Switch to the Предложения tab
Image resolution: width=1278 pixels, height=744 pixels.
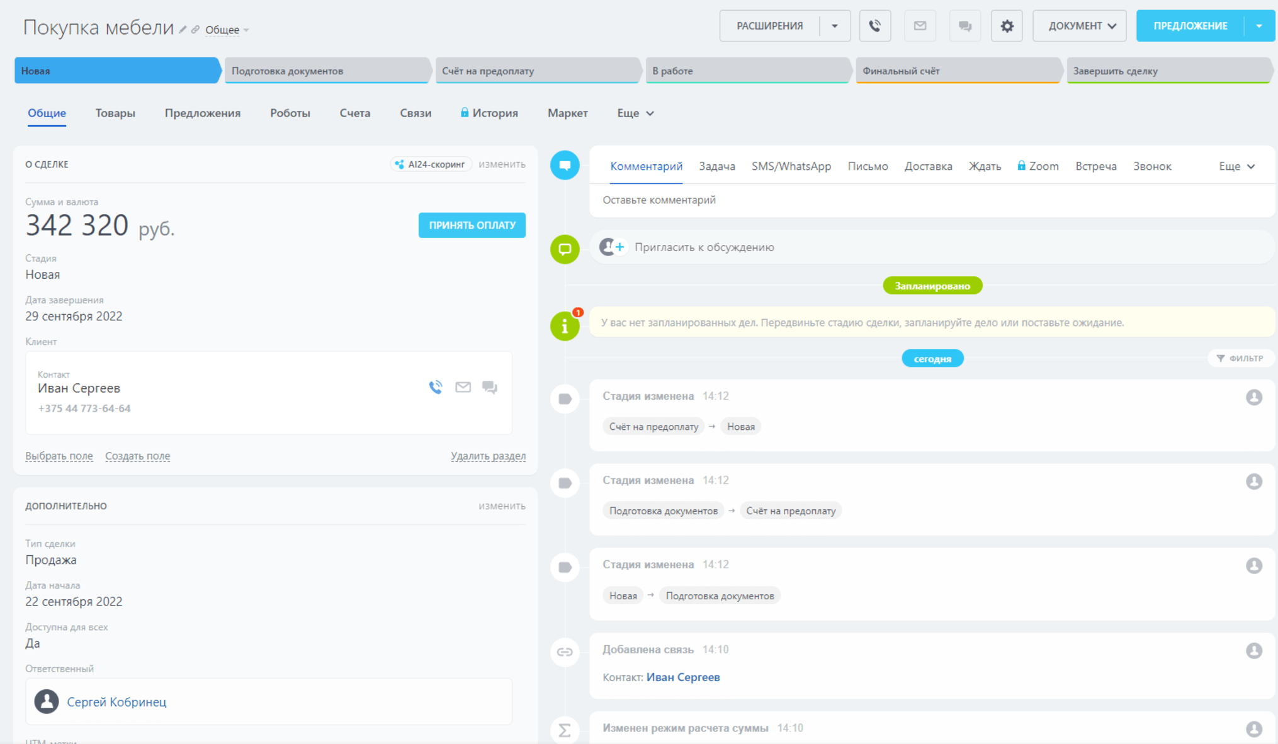pyautogui.click(x=203, y=113)
